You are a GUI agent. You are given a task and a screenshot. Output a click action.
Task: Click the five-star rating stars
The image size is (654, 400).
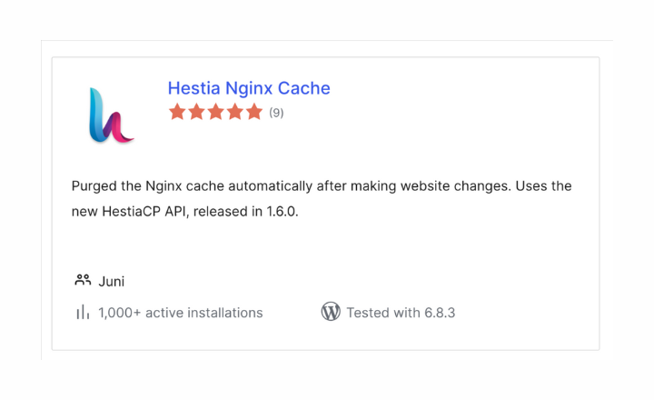tap(215, 112)
